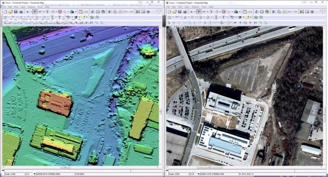Screen dimensions: 328x177
Task: Toggle the selected arrow-box tool in left window
Action: click(x=35, y=12)
